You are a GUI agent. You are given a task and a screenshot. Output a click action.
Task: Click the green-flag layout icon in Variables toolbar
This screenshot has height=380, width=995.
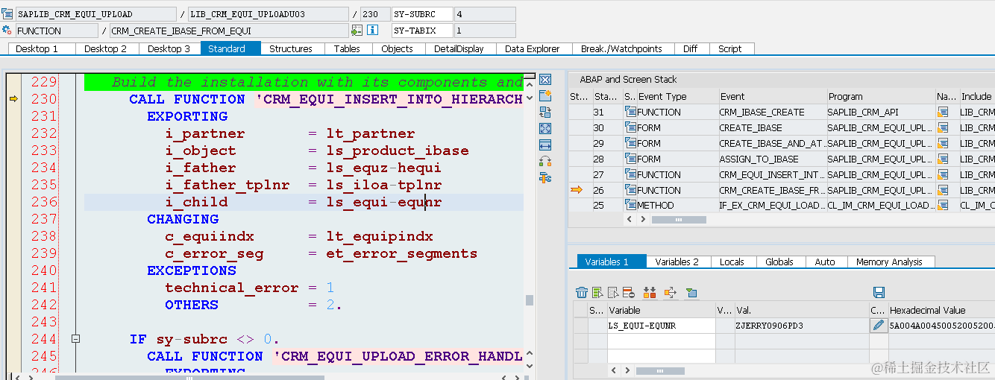tap(691, 293)
